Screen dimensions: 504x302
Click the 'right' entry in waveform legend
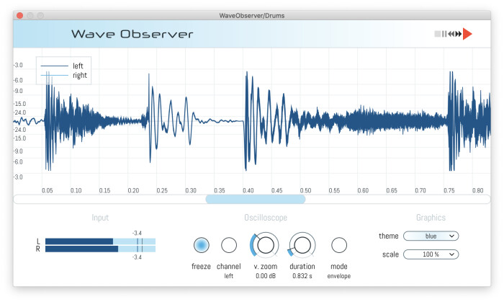[63, 75]
